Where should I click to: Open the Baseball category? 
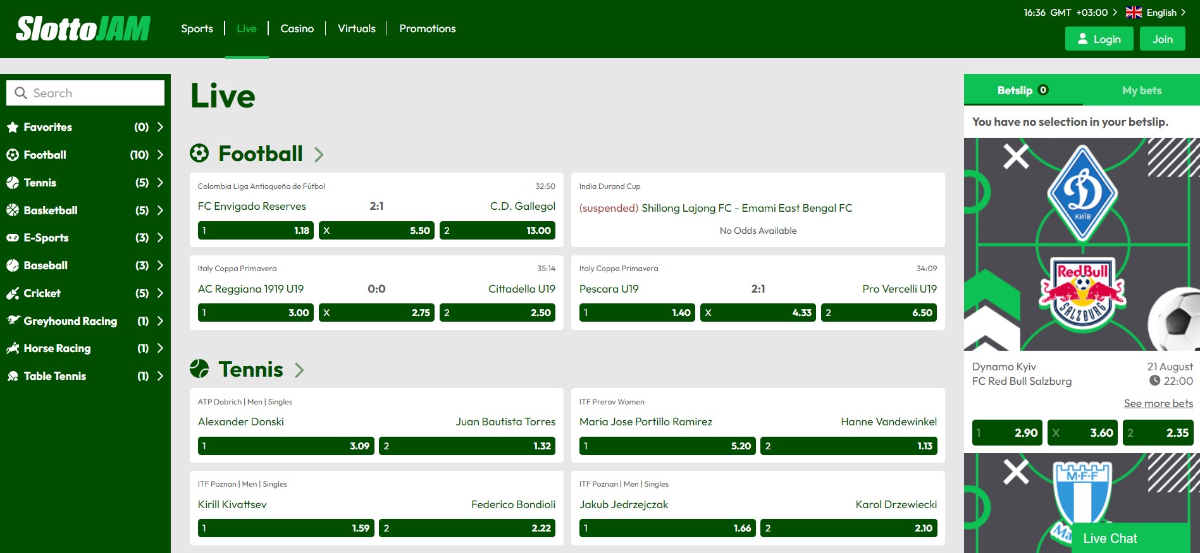85,265
